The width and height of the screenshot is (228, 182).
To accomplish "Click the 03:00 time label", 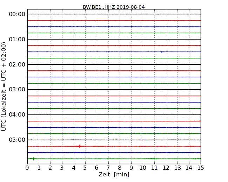I will 17,90.
